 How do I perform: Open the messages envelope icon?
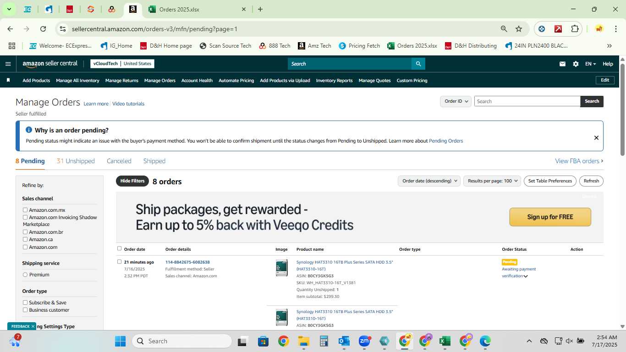[x=562, y=64]
